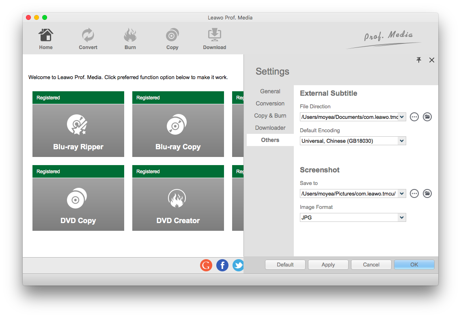Click the Google share icon

click(206, 266)
